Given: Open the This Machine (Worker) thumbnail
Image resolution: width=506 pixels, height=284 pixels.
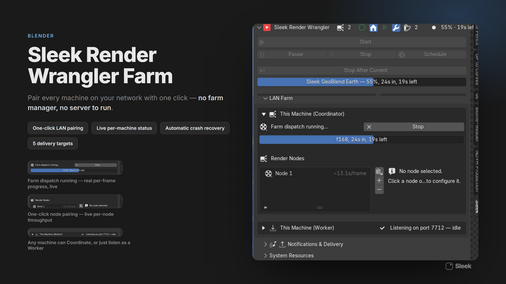Looking at the screenshot, I should click(x=75, y=233).
